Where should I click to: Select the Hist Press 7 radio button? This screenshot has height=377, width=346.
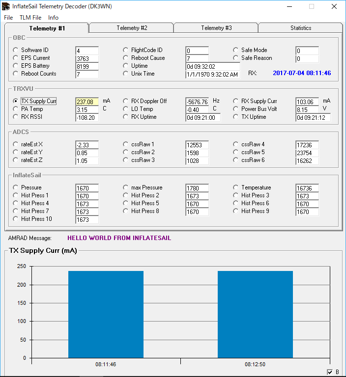click(16, 211)
